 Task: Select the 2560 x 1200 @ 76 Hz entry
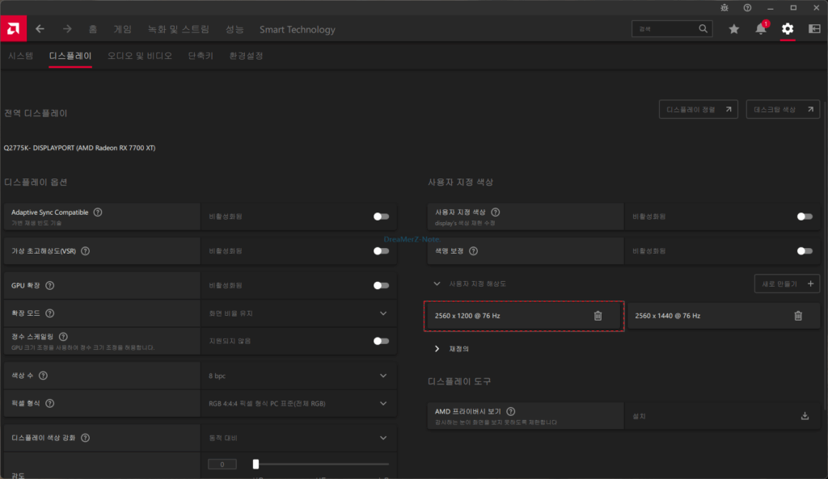(x=524, y=316)
